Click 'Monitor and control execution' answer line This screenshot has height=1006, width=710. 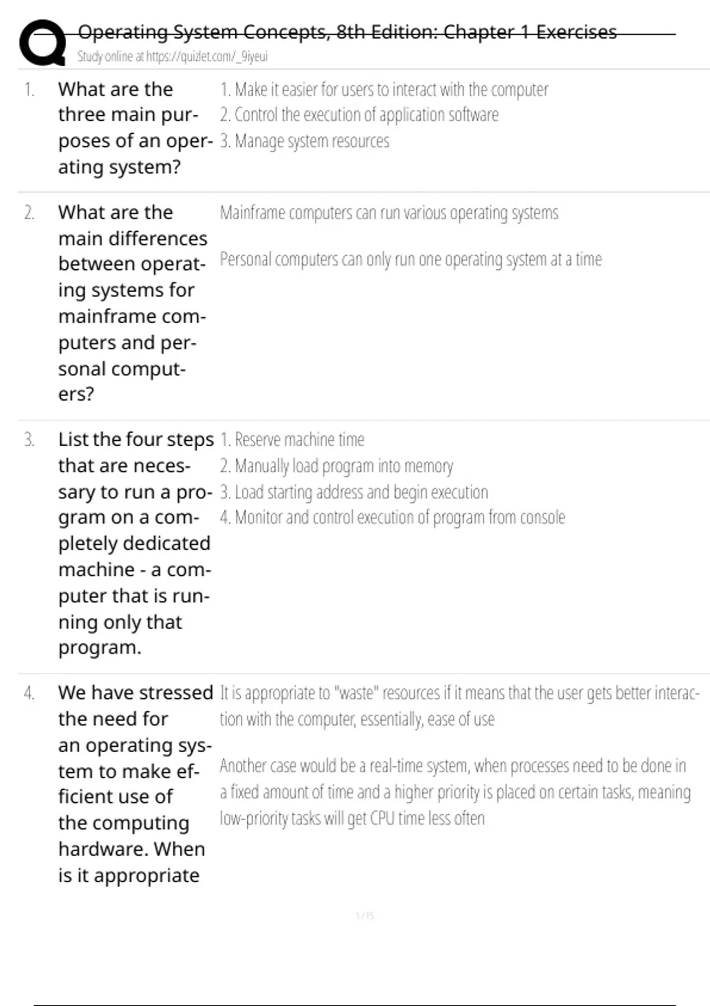pyautogui.click(x=392, y=518)
